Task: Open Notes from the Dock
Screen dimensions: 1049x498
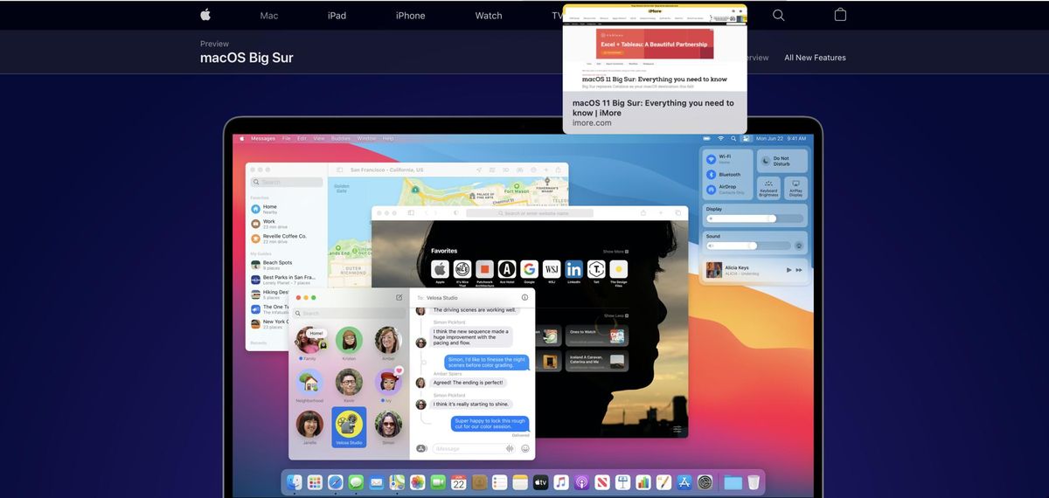Action: pyautogui.click(x=520, y=482)
